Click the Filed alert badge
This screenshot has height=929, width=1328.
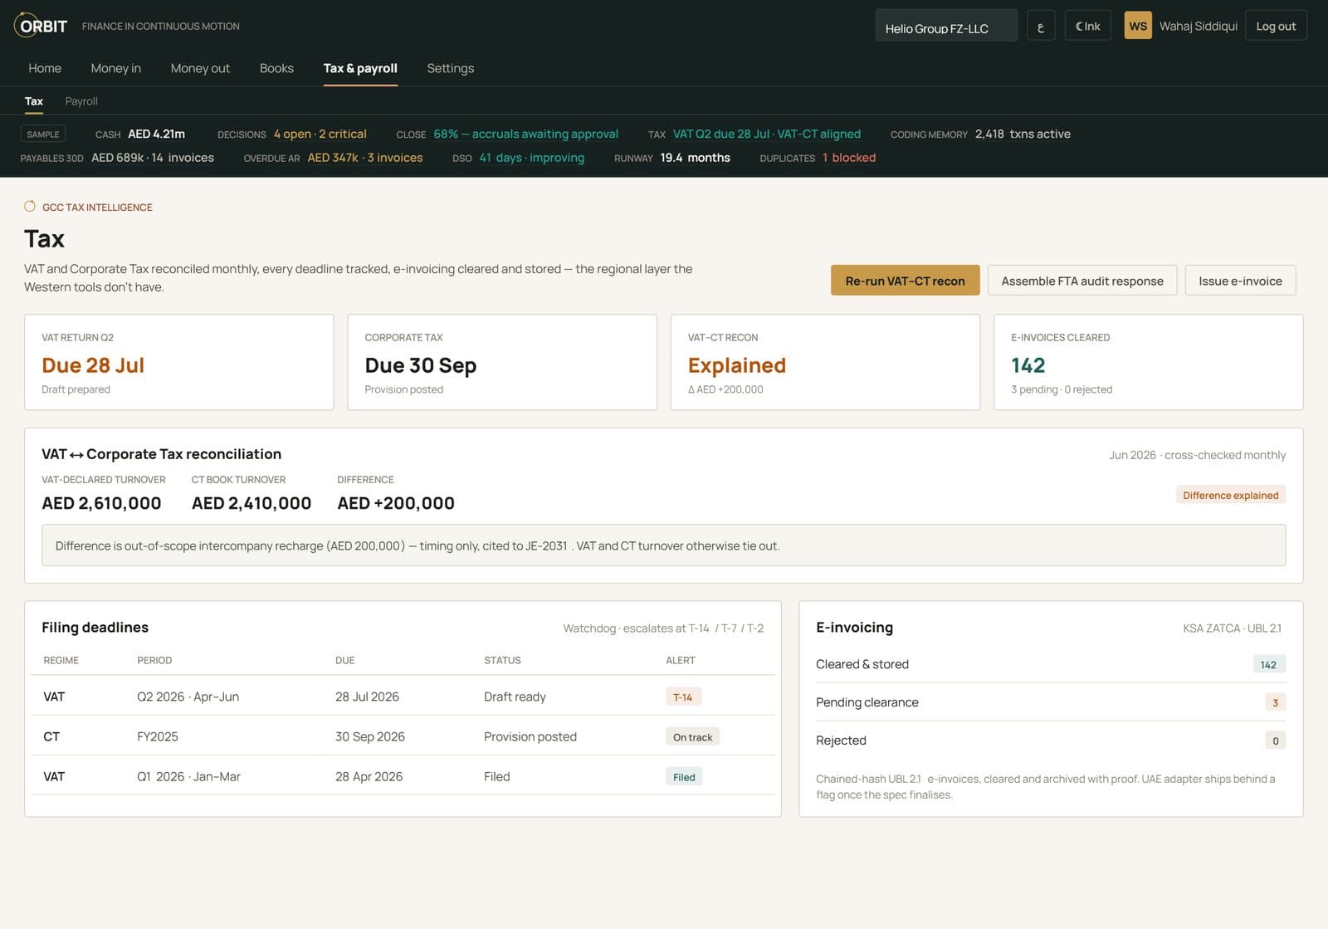coord(684,776)
